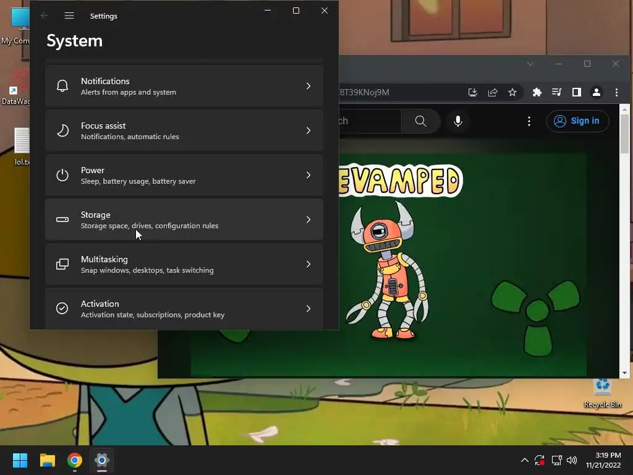Open File Explorer from the taskbar

(47, 460)
